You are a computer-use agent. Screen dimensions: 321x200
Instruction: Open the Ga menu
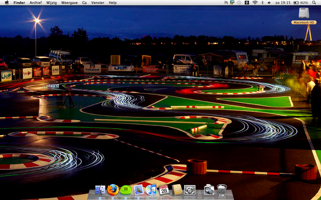pos(85,3)
